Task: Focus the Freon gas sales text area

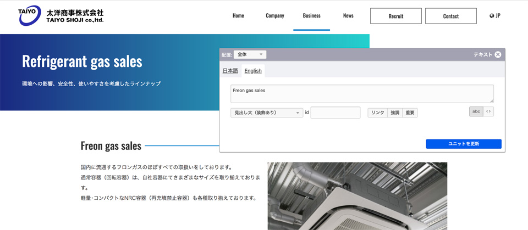Action: click(362, 93)
